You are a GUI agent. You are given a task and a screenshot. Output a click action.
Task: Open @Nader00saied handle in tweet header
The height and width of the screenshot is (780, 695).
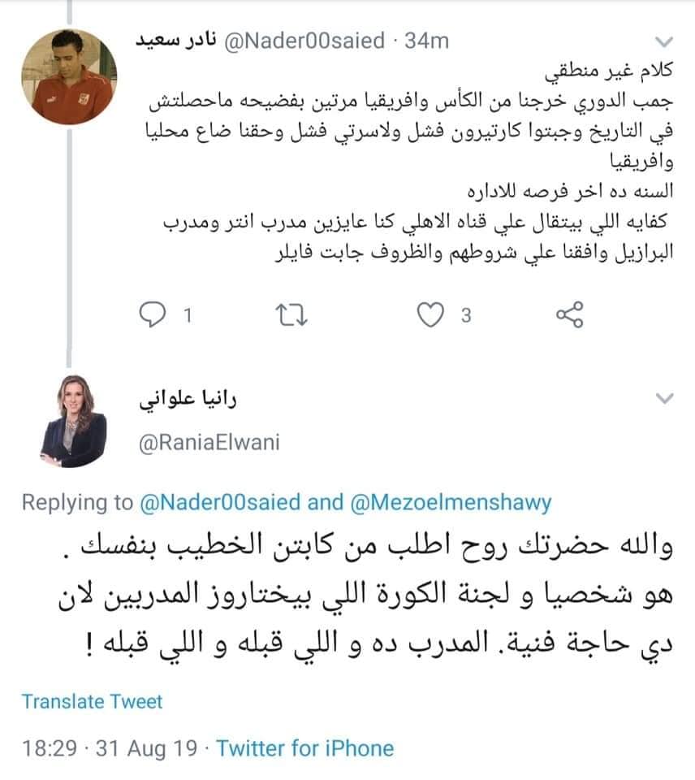pyautogui.click(x=304, y=41)
